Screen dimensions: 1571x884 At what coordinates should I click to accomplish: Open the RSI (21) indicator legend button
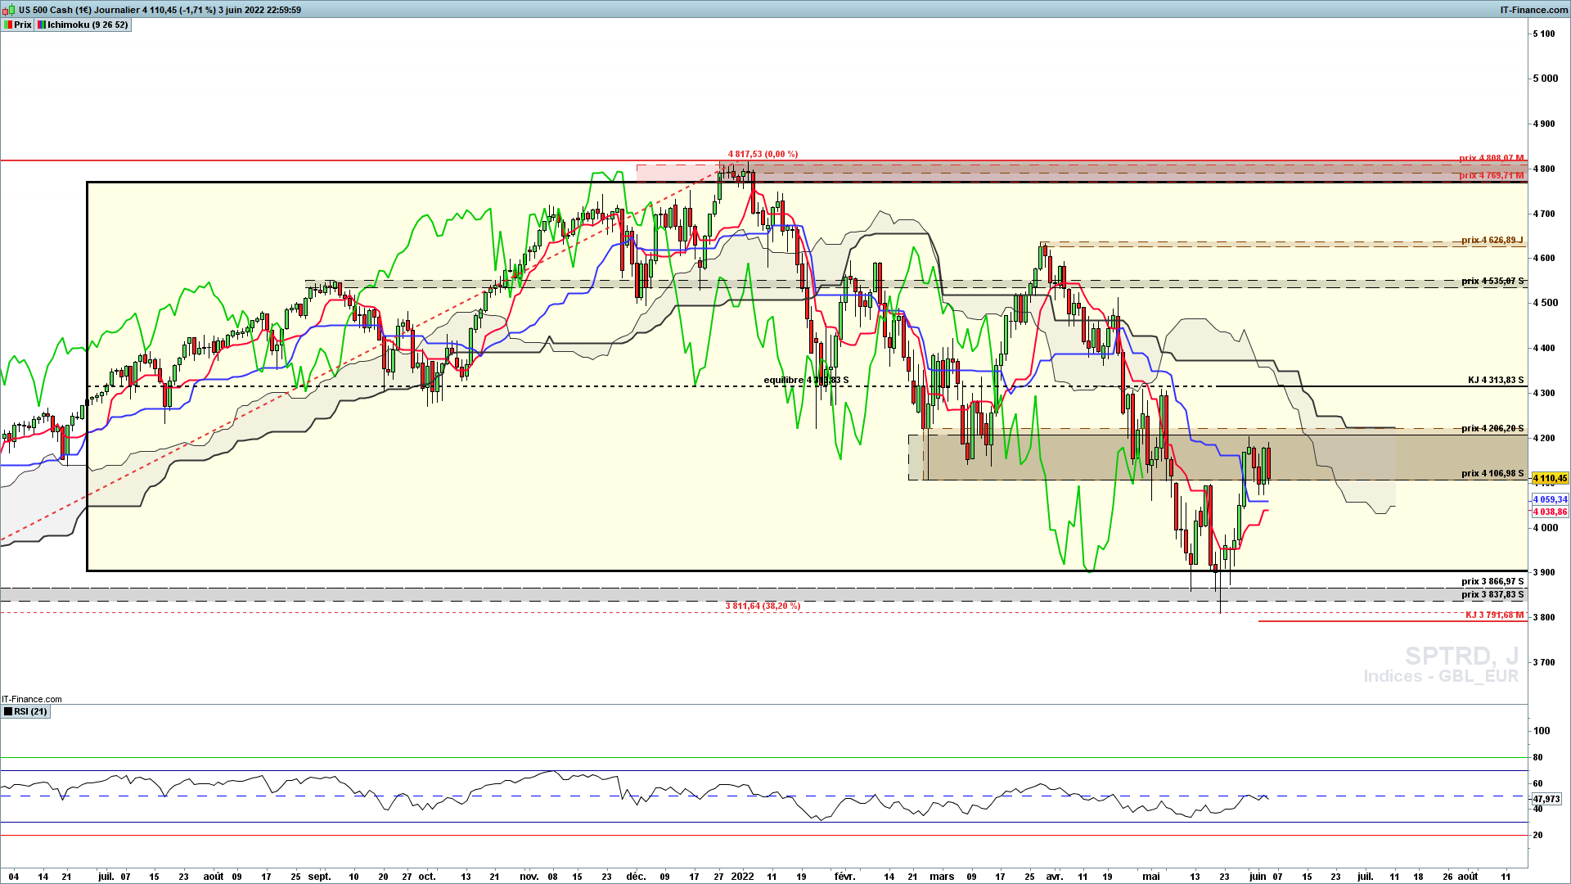[x=25, y=712]
